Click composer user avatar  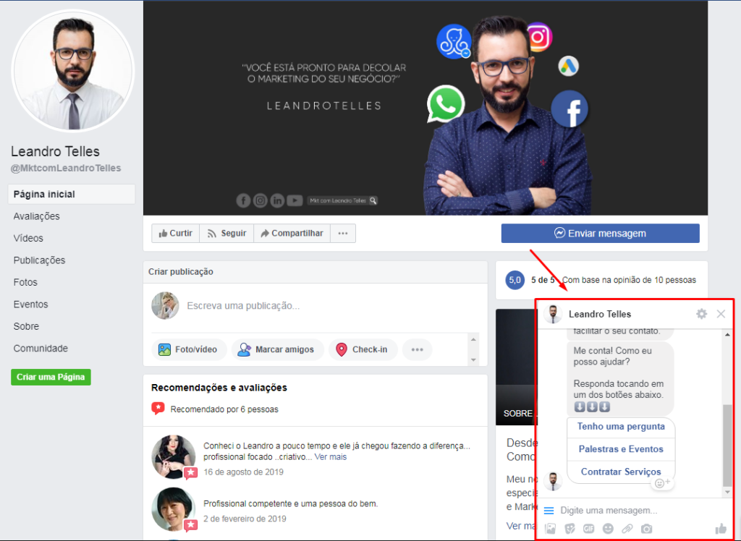[165, 305]
